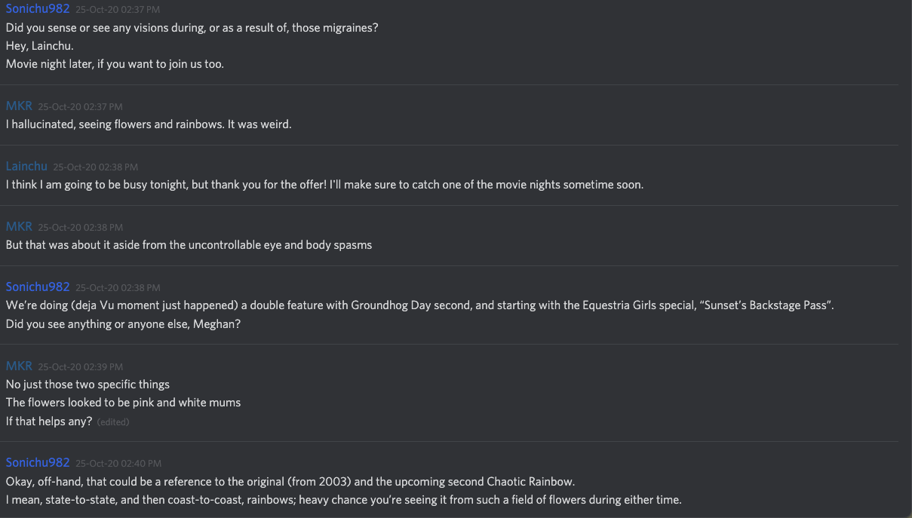Click the "(edited)" label after "If that helps any?"
912x518 pixels.
point(113,422)
